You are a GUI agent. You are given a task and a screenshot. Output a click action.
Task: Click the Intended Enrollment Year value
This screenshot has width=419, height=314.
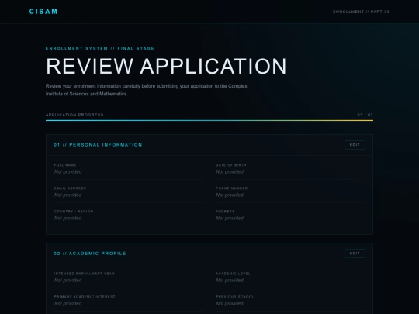coord(68,281)
